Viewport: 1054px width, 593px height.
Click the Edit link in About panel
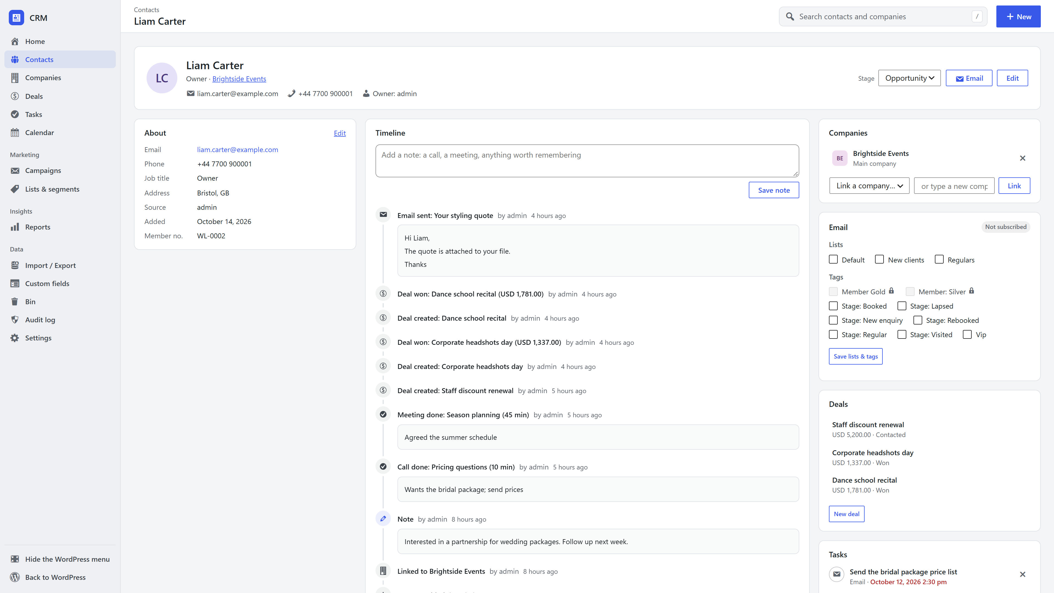[340, 133]
